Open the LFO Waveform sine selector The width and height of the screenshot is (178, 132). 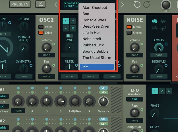[x=135, y=99]
